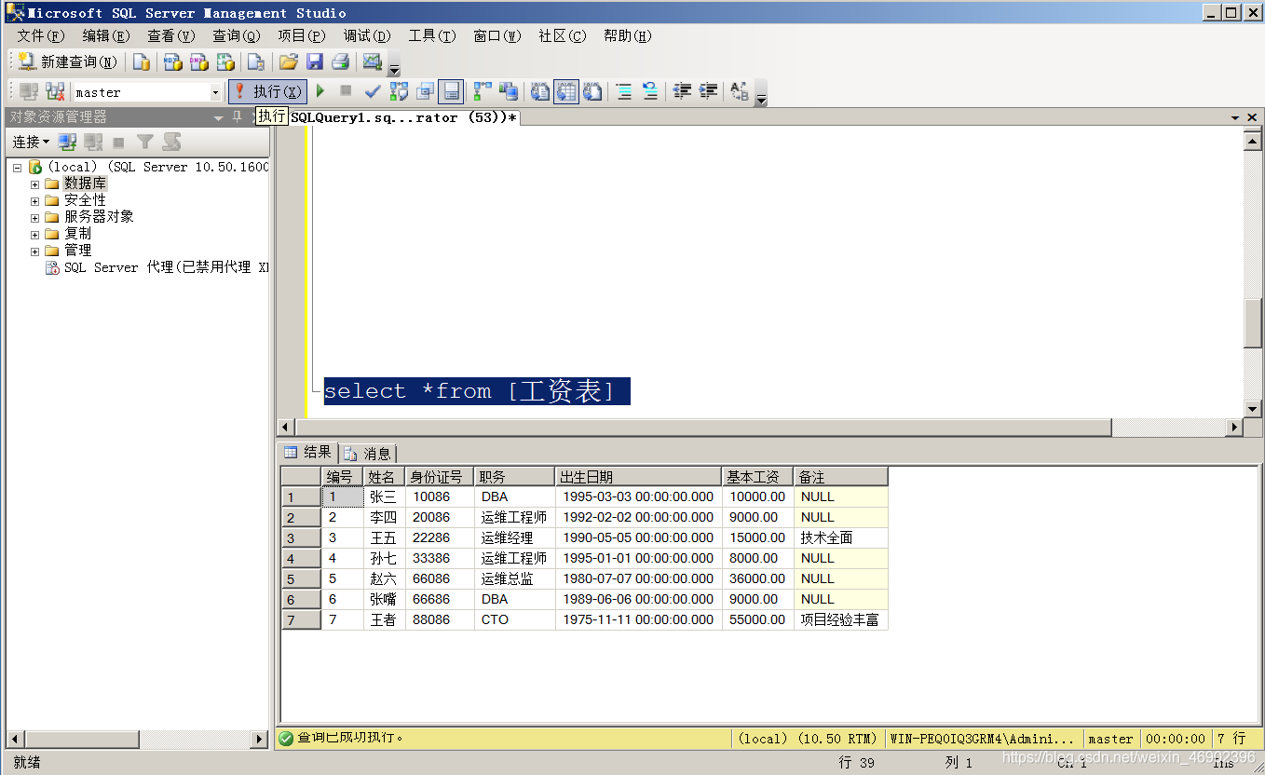The width and height of the screenshot is (1265, 775).
Task: Click the SQL Server Compact Query icon
Action: [255, 62]
